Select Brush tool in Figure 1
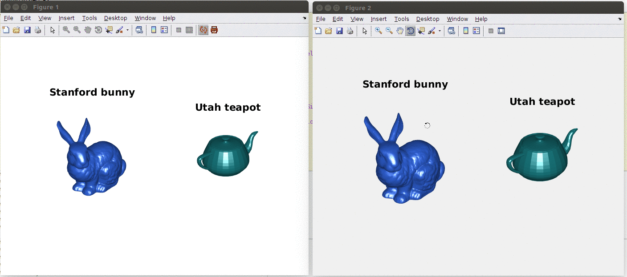The image size is (627, 277). coord(120,30)
